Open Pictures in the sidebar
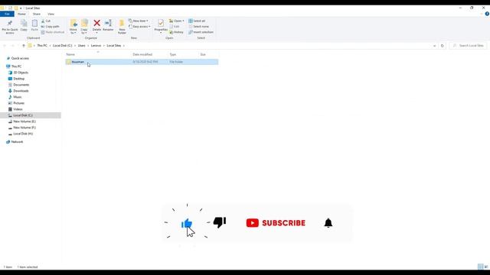The height and width of the screenshot is (275, 490). pyautogui.click(x=18, y=103)
